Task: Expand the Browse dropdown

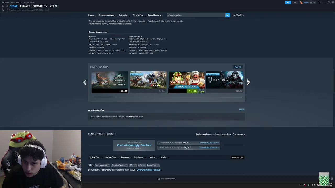Action: click(92, 15)
